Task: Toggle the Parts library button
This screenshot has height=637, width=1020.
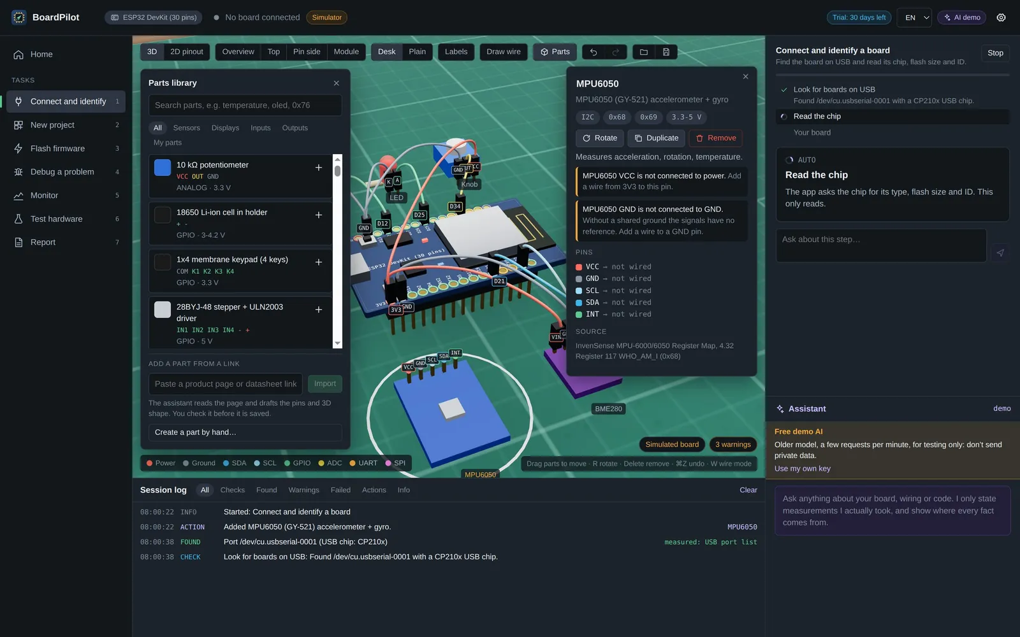Action: point(555,52)
